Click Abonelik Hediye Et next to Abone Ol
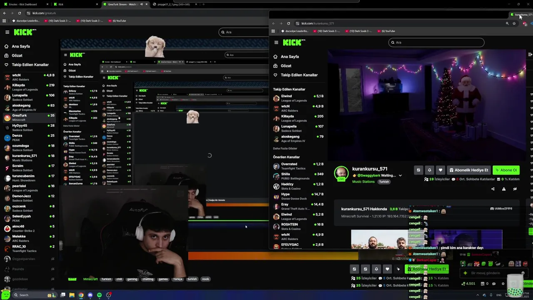Screen dimensions: 533x300 click(468, 170)
